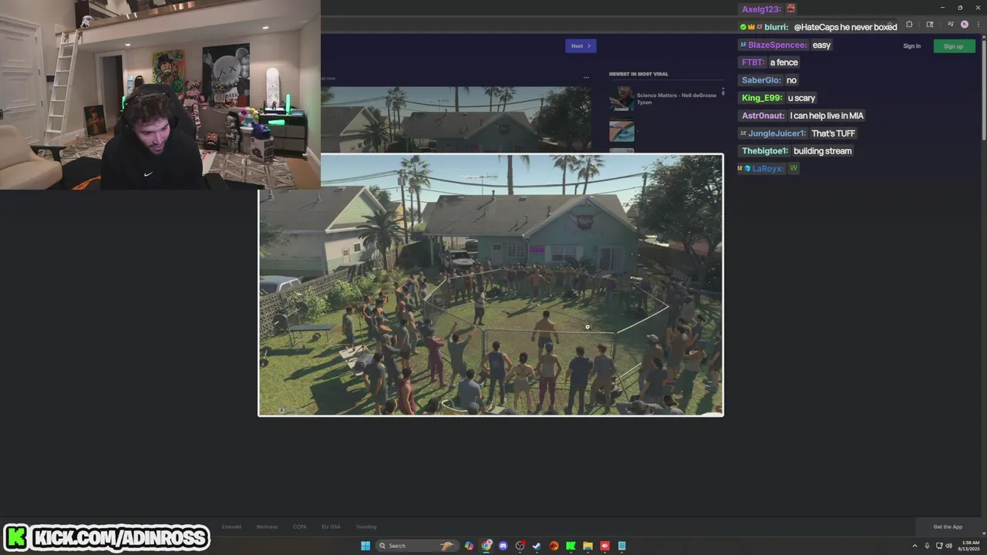The image size is (987, 555).
Task: Click King_E99 username in chat
Action: [x=763, y=98]
